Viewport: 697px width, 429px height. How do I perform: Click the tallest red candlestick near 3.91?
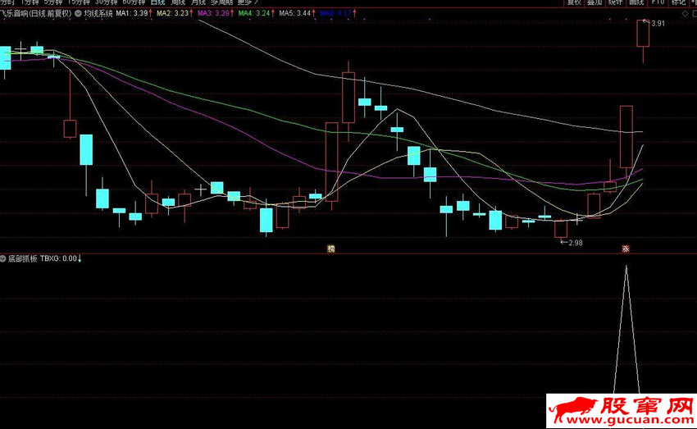pos(643,34)
